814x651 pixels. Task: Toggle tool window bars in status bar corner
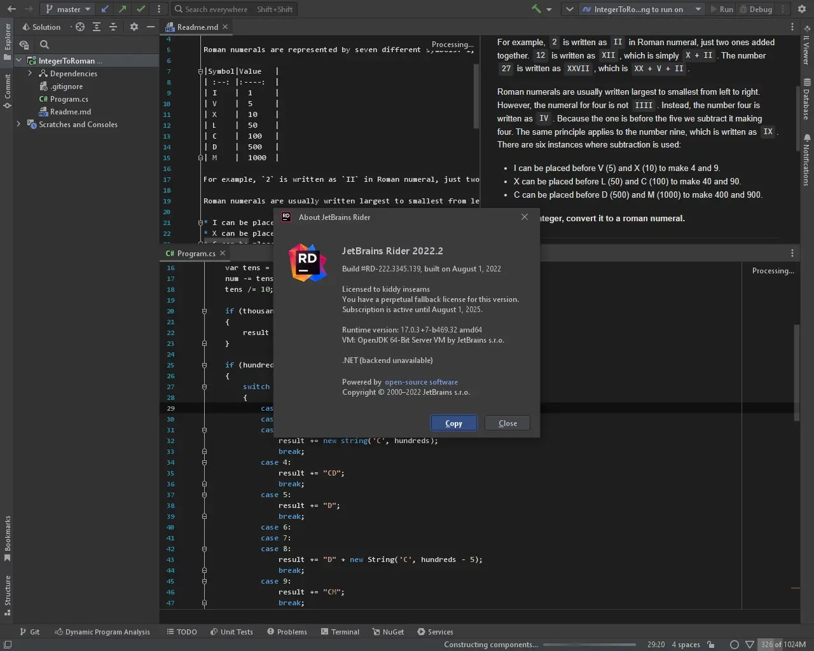(8, 645)
